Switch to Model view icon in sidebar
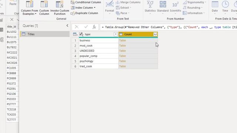Screen dimensions: 237x133 tap(2, 40)
